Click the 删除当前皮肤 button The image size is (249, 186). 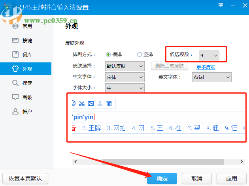(170, 66)
